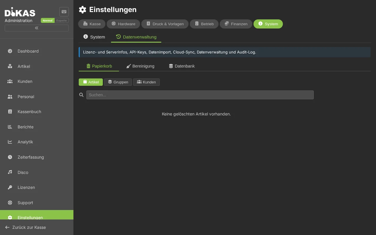Open the Finanzen settings category

pos(236,24)
